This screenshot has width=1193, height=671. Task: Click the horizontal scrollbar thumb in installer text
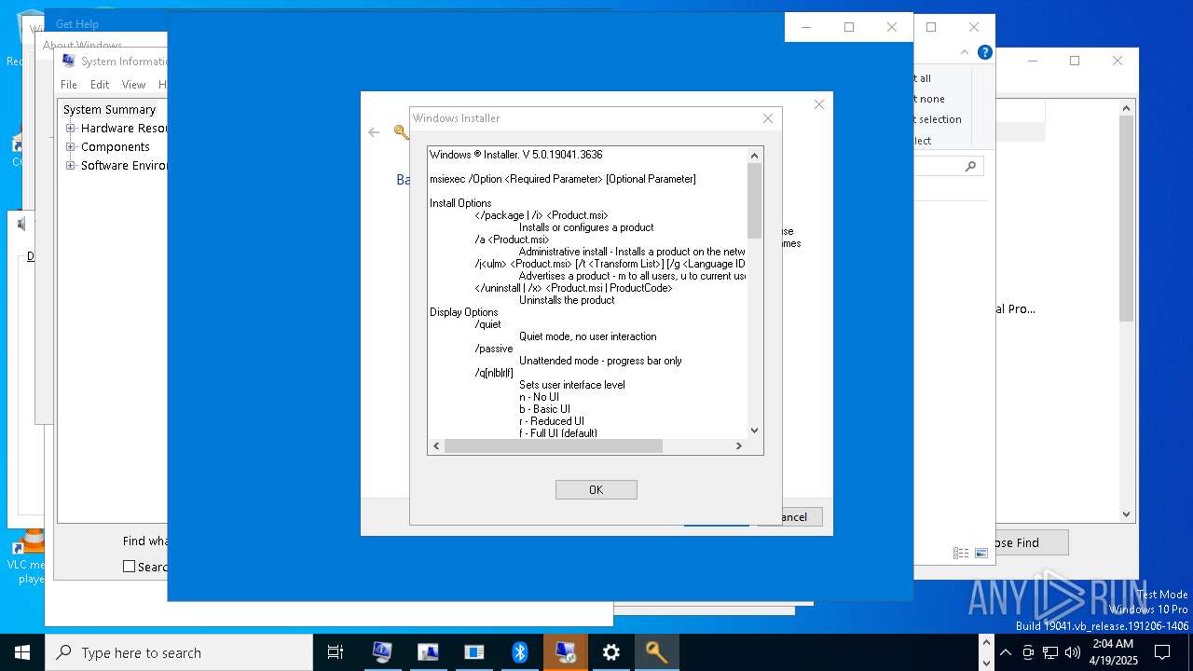(554, 446)
